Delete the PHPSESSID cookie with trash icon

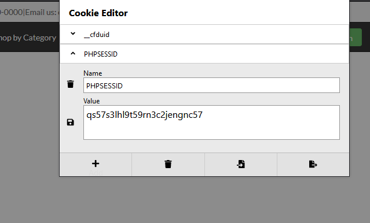(x=70, y=84)
